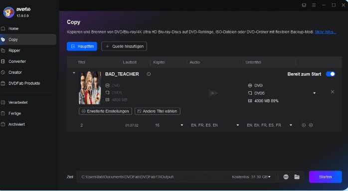The width and height of the screenshot is (348, 191).
Task: Open the skin/theme shirt icon in title bar
Action: tap(304, 5)
